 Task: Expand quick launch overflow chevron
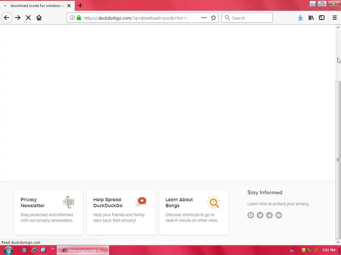tap(52, 249)
